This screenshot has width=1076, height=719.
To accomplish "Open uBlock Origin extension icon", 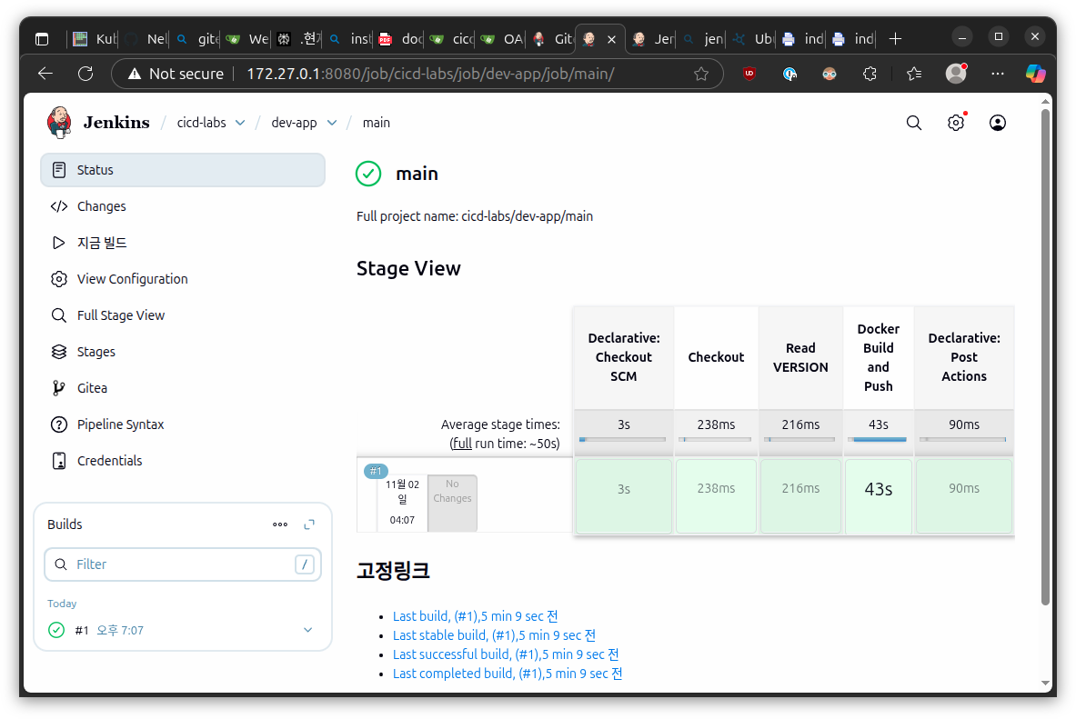I will pos(749,74).
